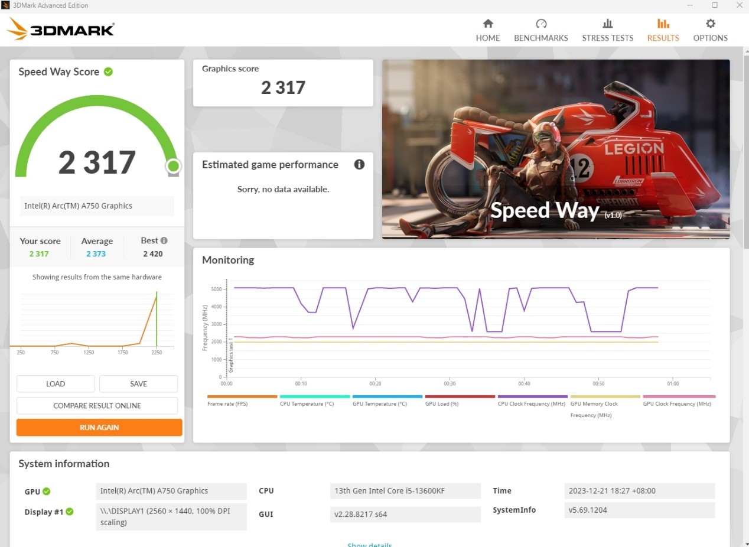Click the Average score 2 373
Screen dimensions: 749x547
point(96,254)
